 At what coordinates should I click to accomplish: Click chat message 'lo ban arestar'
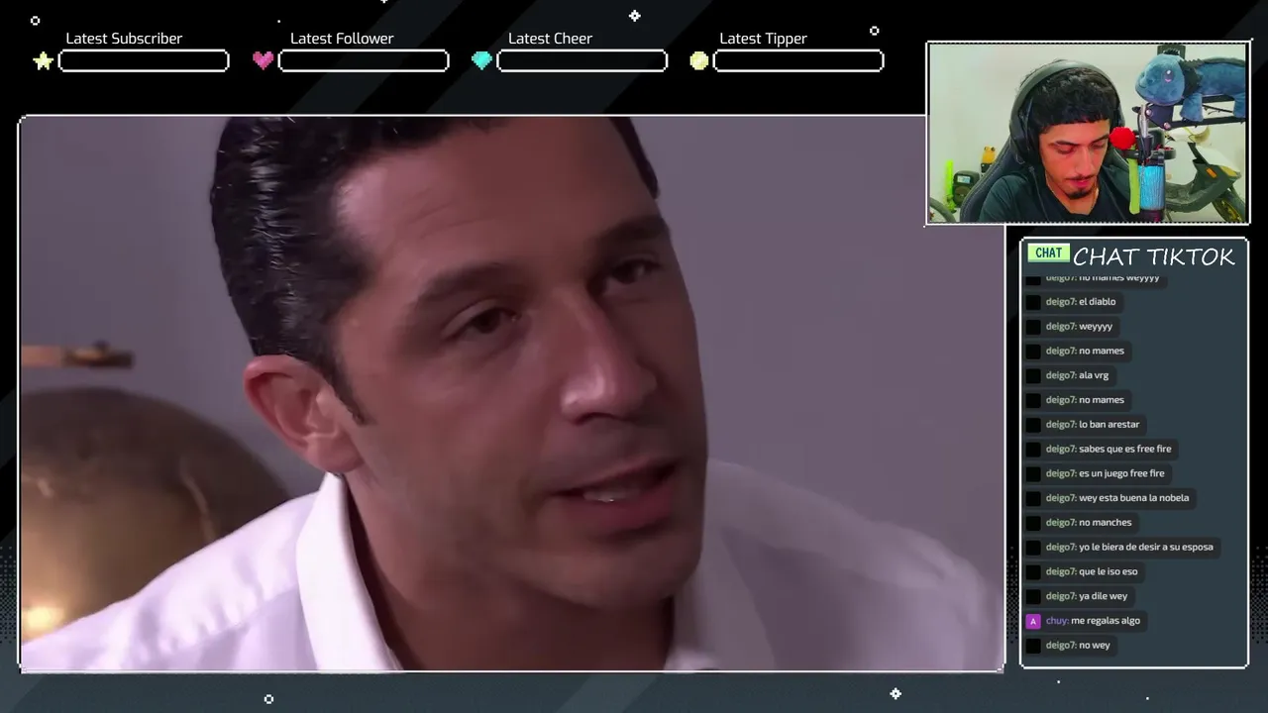tap(1109, 424)
